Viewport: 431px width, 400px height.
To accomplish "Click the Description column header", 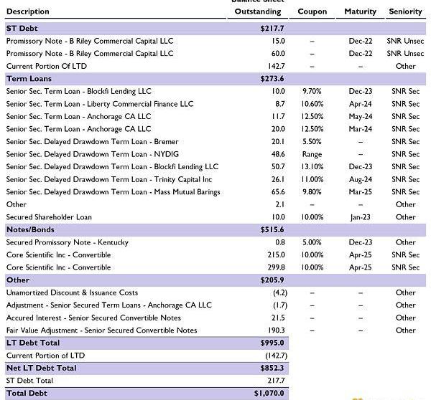I will pyautogui.click(x=28, y=11).
